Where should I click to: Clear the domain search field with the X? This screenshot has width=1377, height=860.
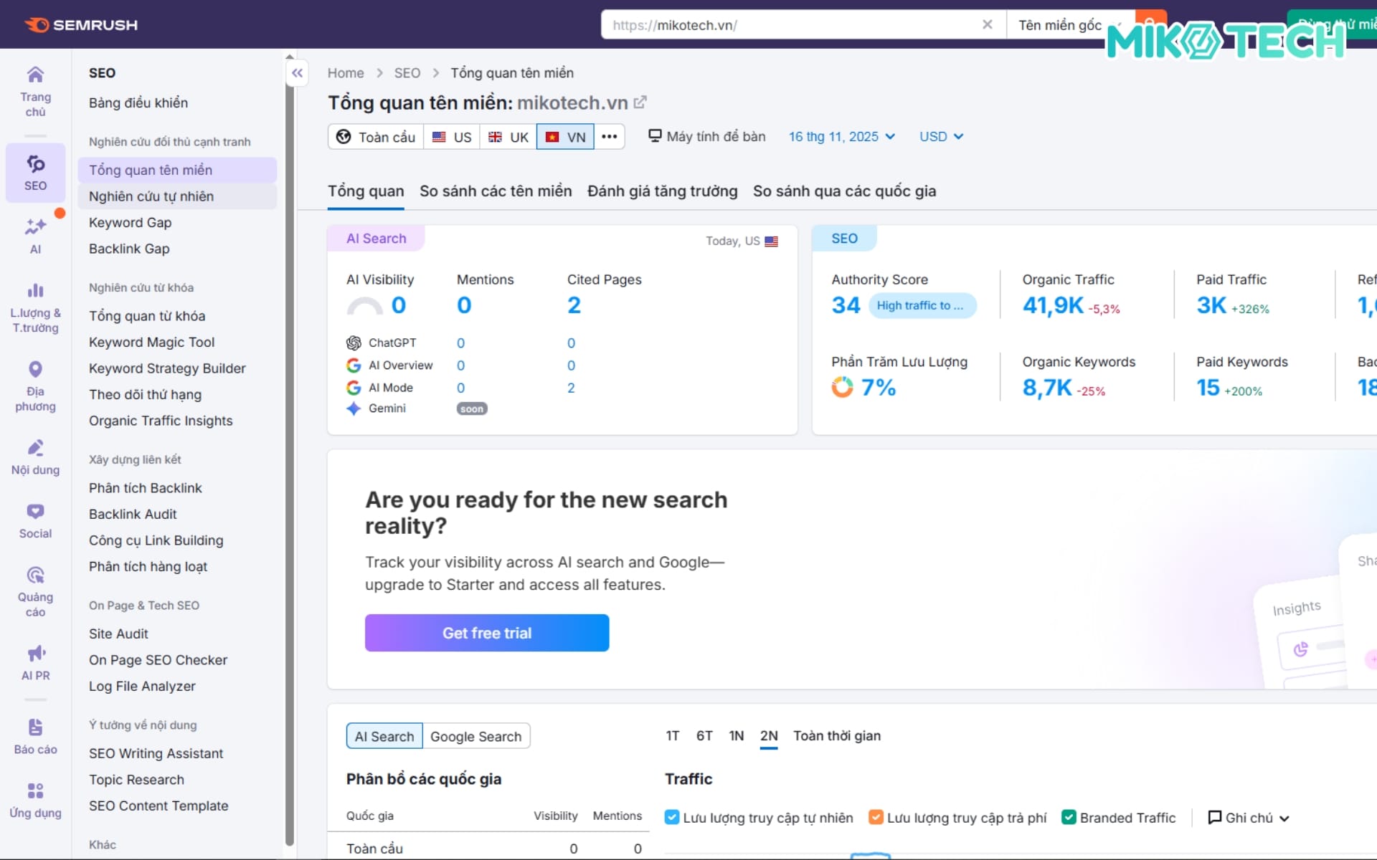(x=988, y=24)
